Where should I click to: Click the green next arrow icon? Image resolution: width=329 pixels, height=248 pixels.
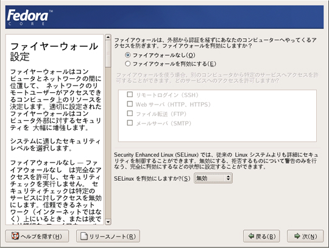click(297, 236)
